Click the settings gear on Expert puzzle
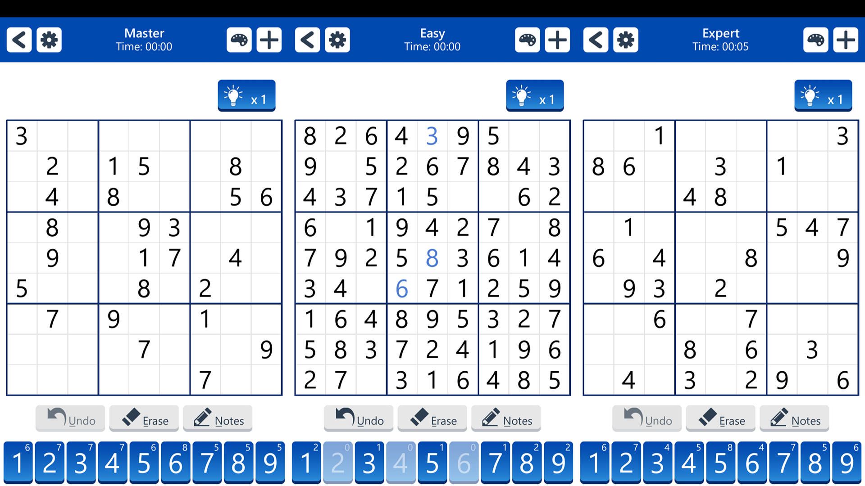 coord(625,40)
